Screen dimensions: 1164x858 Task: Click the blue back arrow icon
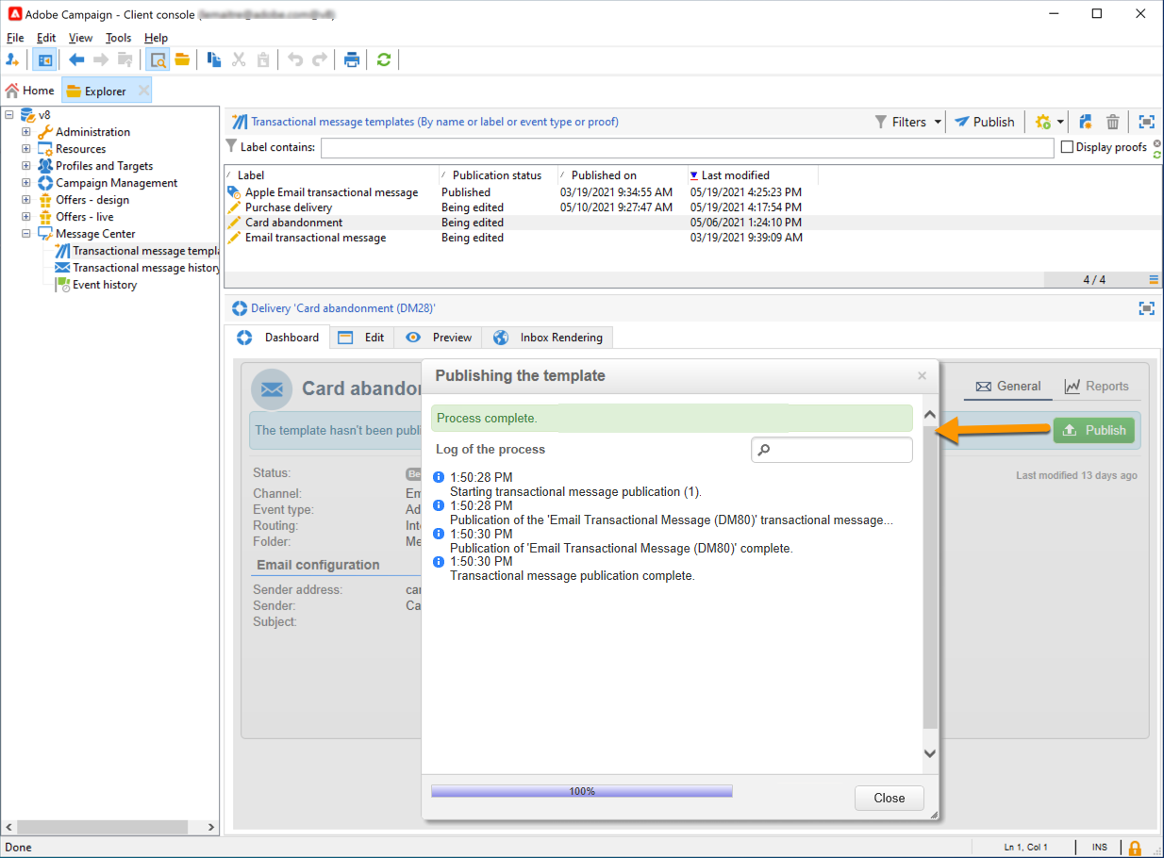click(76, 59)
